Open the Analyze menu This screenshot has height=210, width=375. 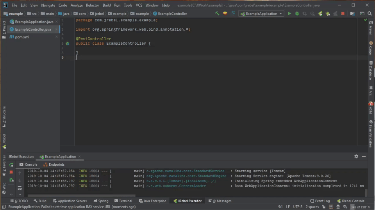click(76, 5)
